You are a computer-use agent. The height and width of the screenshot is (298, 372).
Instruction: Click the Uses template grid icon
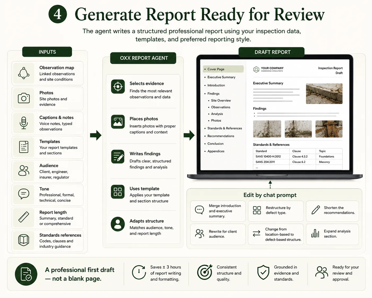(x=118, y=192)
